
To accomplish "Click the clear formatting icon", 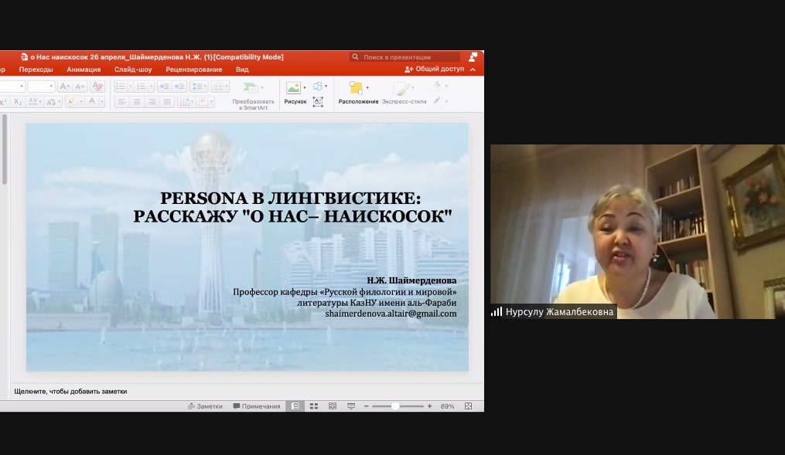I will 97,87.
